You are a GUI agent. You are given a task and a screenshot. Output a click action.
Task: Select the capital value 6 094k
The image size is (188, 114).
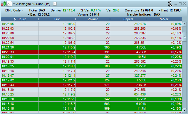128,104
